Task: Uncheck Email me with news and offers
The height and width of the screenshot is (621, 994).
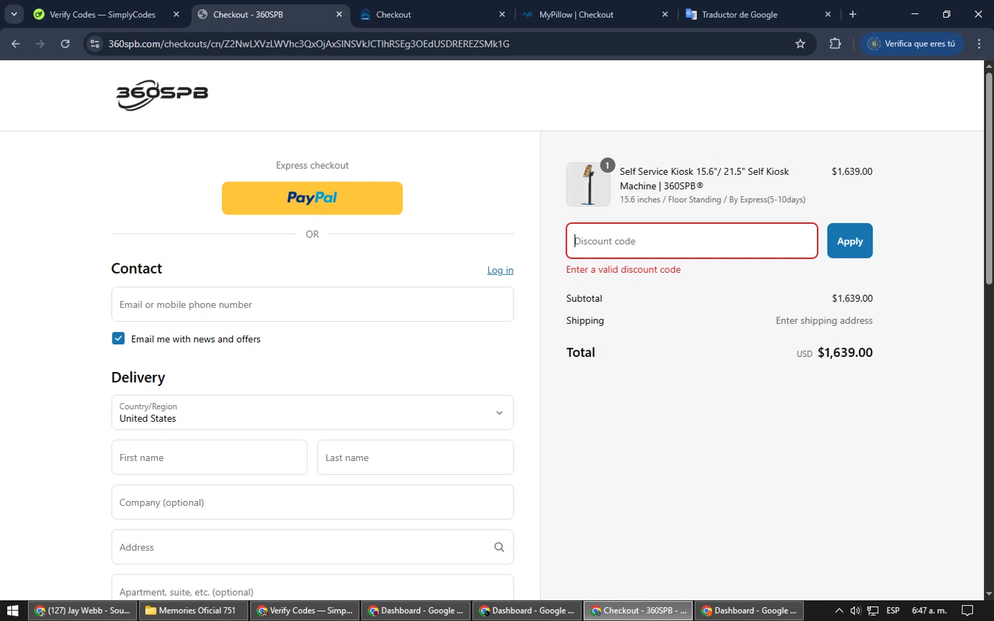Action: pyautogui.click(x=119, y=338)
